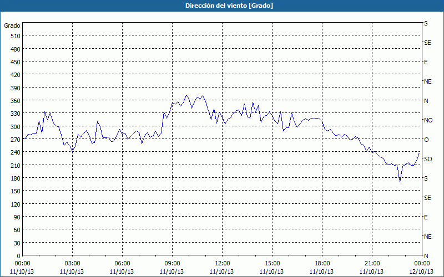Image resolution: width=444 pixels, height=277 pixels.
Task: Click the 180 degree axis label
Action: (x=16, y=178)
